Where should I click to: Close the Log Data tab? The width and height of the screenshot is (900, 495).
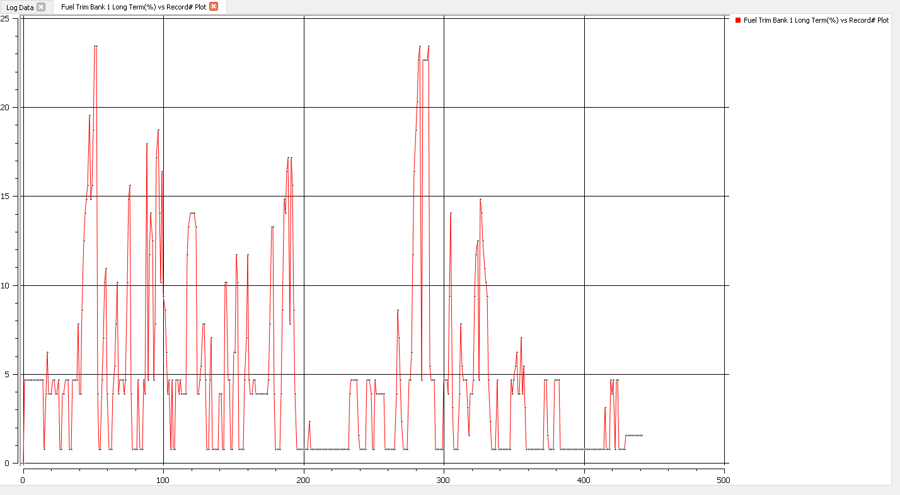click(x=41, y=7)
